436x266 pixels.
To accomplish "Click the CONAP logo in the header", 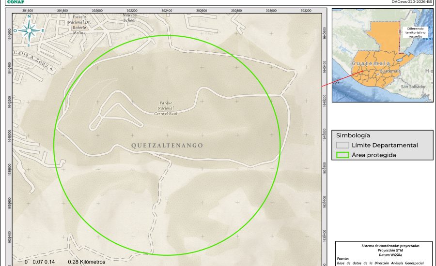I will [15, 1].
